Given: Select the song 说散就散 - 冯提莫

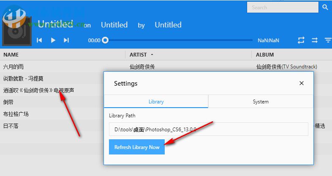Looking at the screenshot, I should [23, 79].
